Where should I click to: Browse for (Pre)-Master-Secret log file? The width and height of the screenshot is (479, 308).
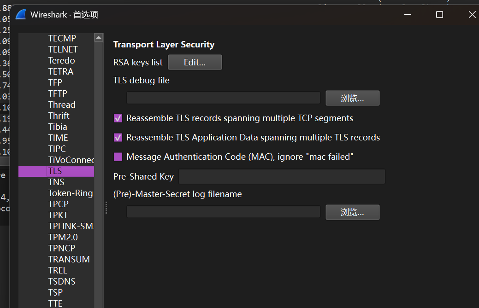[x=352, y=212]
